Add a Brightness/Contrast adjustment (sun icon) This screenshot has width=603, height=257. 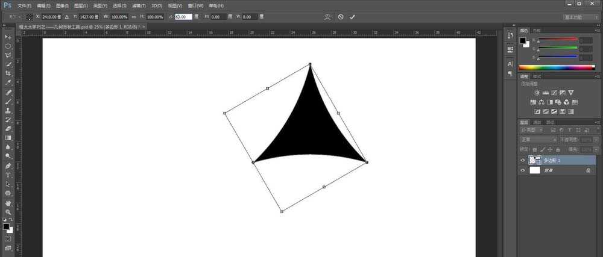pyautogui.click(x=537, y=93)
